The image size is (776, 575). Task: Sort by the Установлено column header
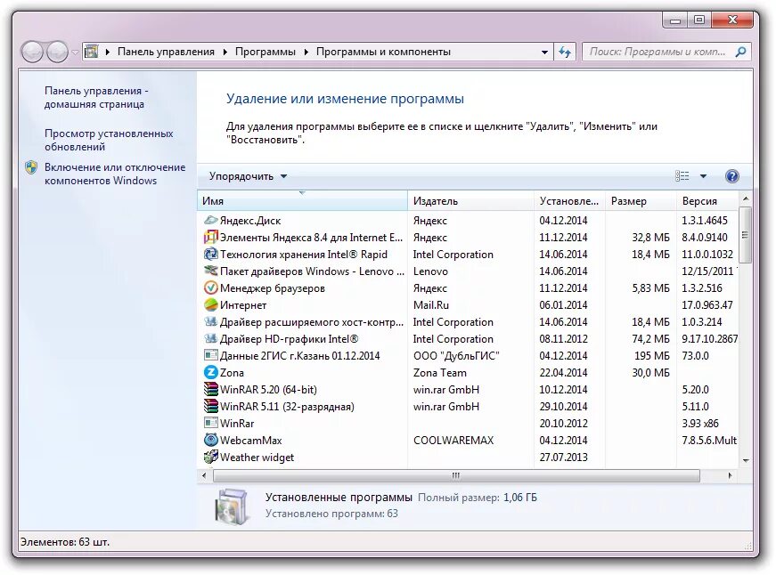[569, 201]
